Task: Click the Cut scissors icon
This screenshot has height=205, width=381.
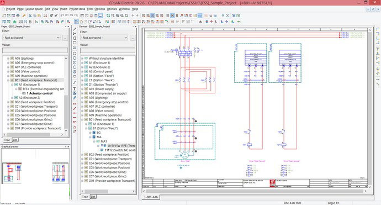Action: click(x=30, y=15)
